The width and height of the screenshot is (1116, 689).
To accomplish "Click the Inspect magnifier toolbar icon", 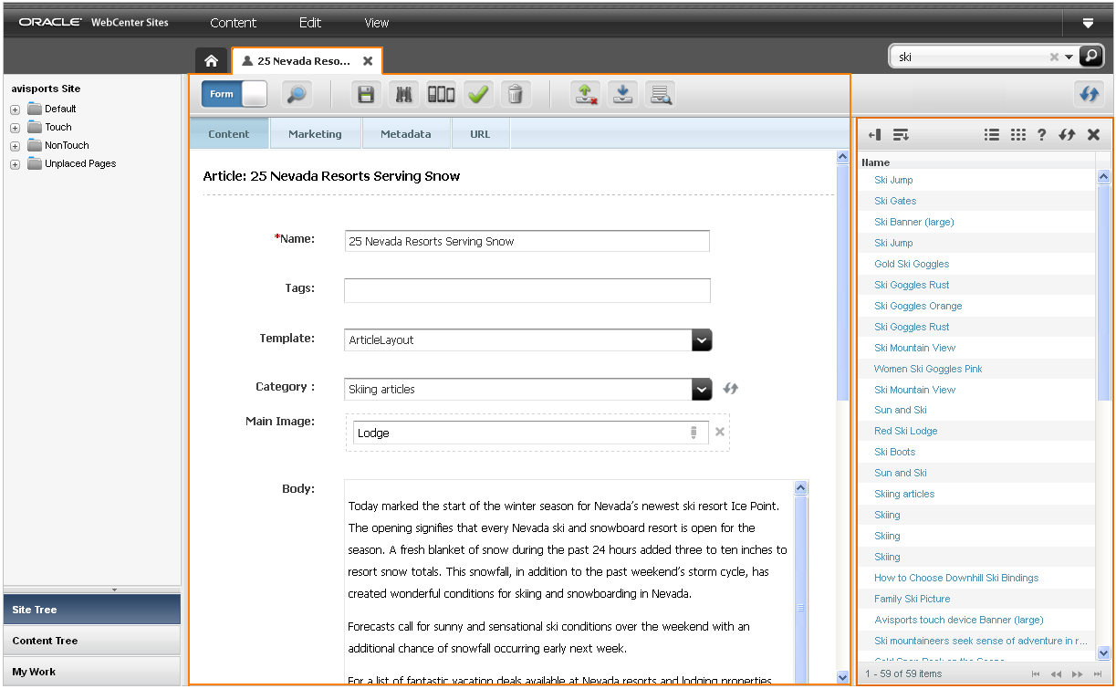I will 295,94.
